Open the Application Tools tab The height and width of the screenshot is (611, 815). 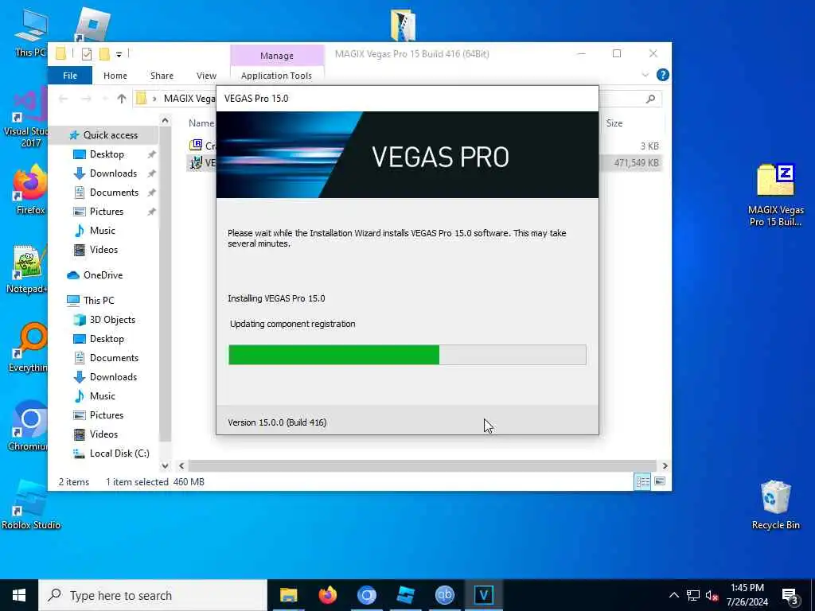pos(276,76)
